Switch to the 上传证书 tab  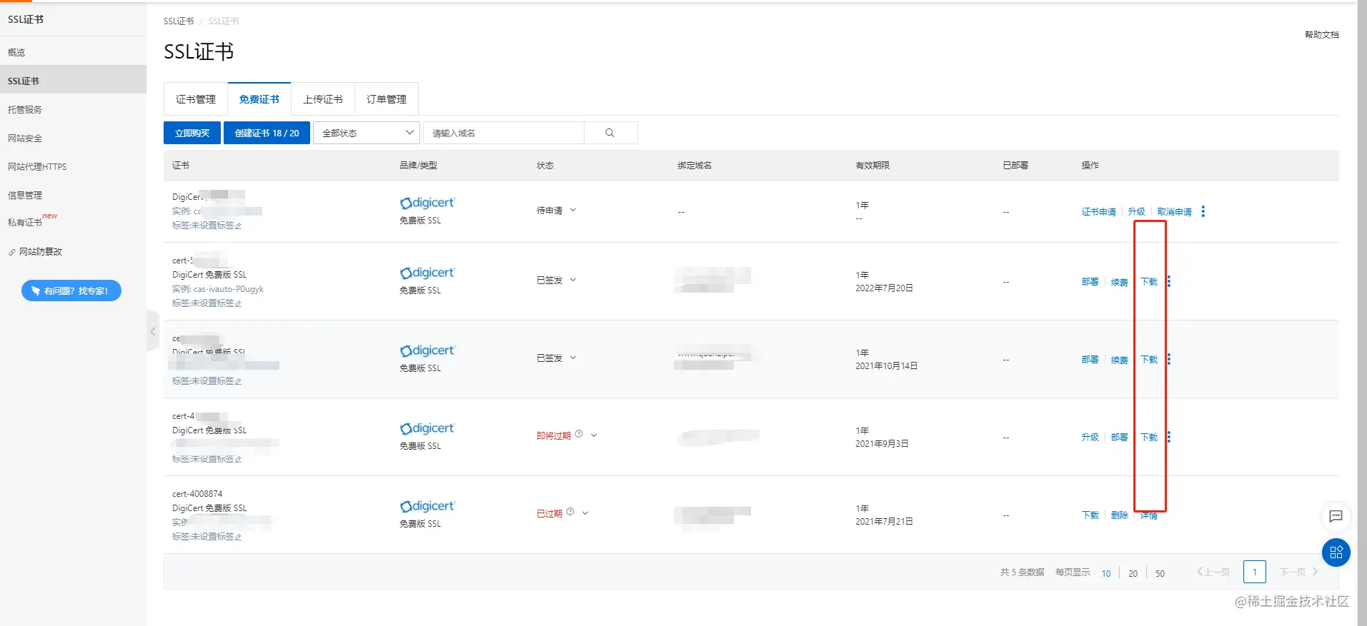[323, 99]
